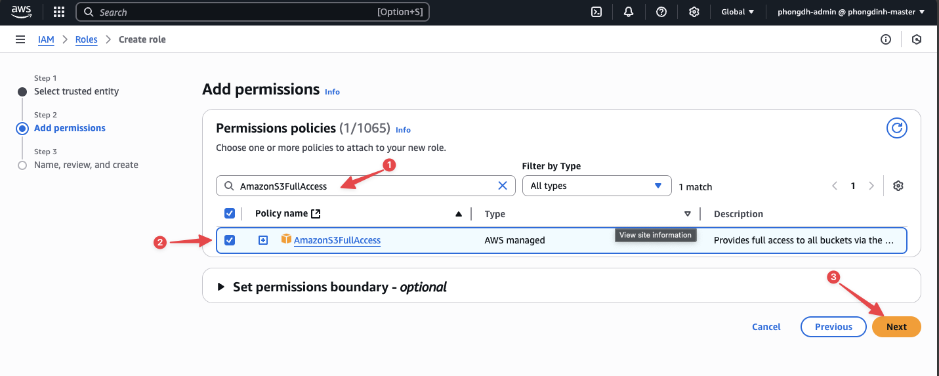Go to IAM breadcrumb
Image resolution: width=939 pixels, height=376 pixels.
46,39
